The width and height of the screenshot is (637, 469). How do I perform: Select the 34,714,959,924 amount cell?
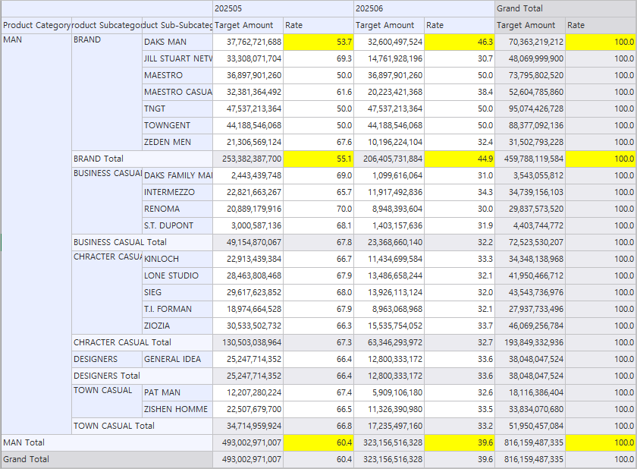(x=248, y=425)
